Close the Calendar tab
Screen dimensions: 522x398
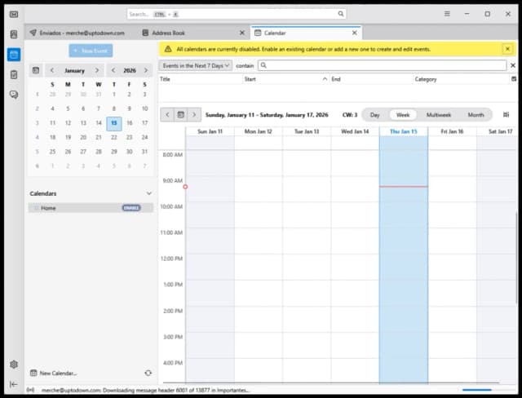point(355,33)
